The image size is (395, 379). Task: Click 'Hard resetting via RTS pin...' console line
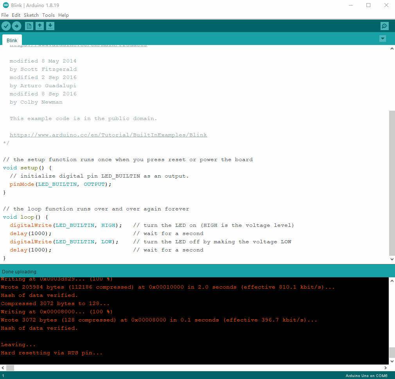point(52,353)
